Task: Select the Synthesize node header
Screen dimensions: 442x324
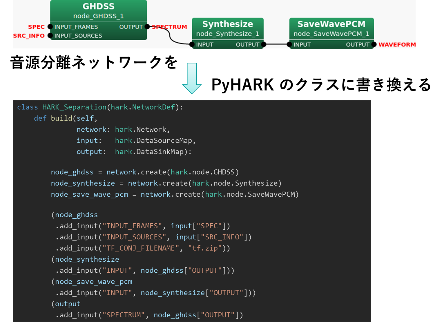Action: click(228, 24)
